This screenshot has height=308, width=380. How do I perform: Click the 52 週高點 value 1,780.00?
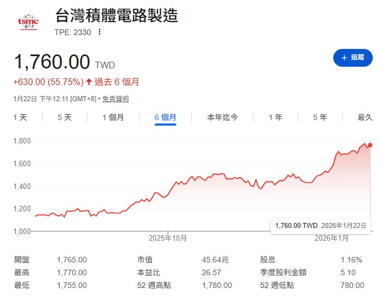(x=217, y=285)
